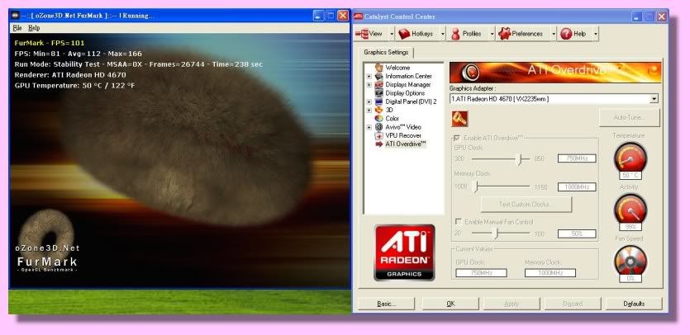Open the Graphics Adapter dropdown
The height and width of the screenshot is (335, 690).
point(654,99)
